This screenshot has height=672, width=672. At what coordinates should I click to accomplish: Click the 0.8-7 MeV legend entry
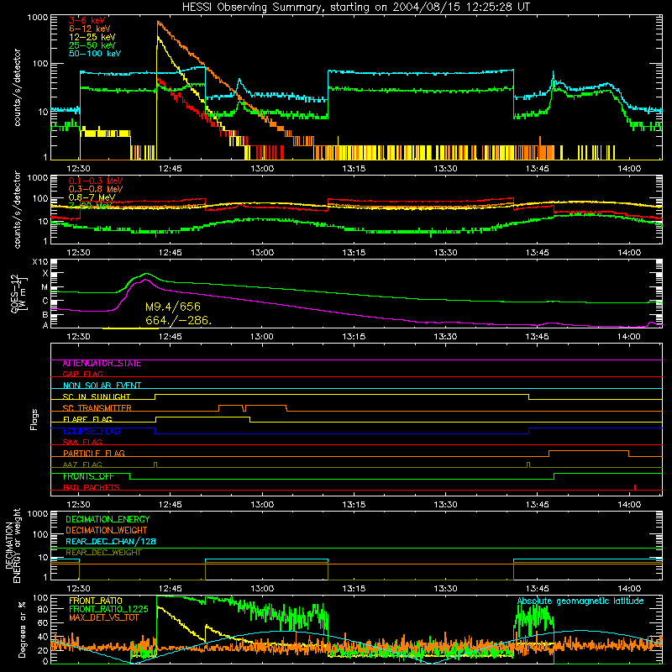92,197
